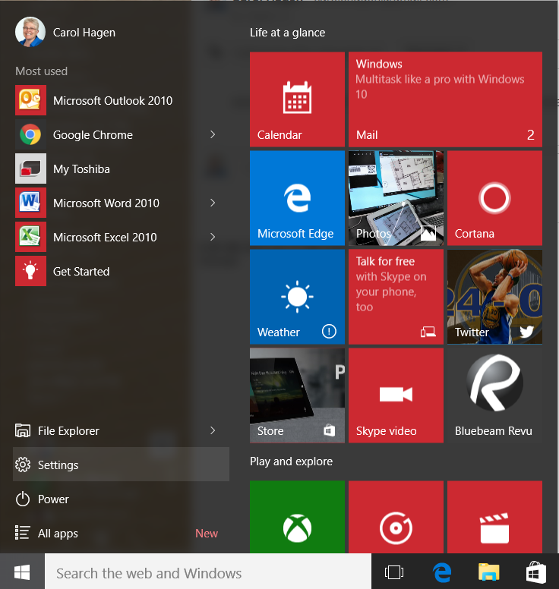Expand the Microsoft Word 2010 jump list arrow
This screenshot has height=589, width=559.
213,203
